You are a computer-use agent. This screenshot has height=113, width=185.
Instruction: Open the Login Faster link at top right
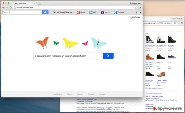[x=134, y=17]
